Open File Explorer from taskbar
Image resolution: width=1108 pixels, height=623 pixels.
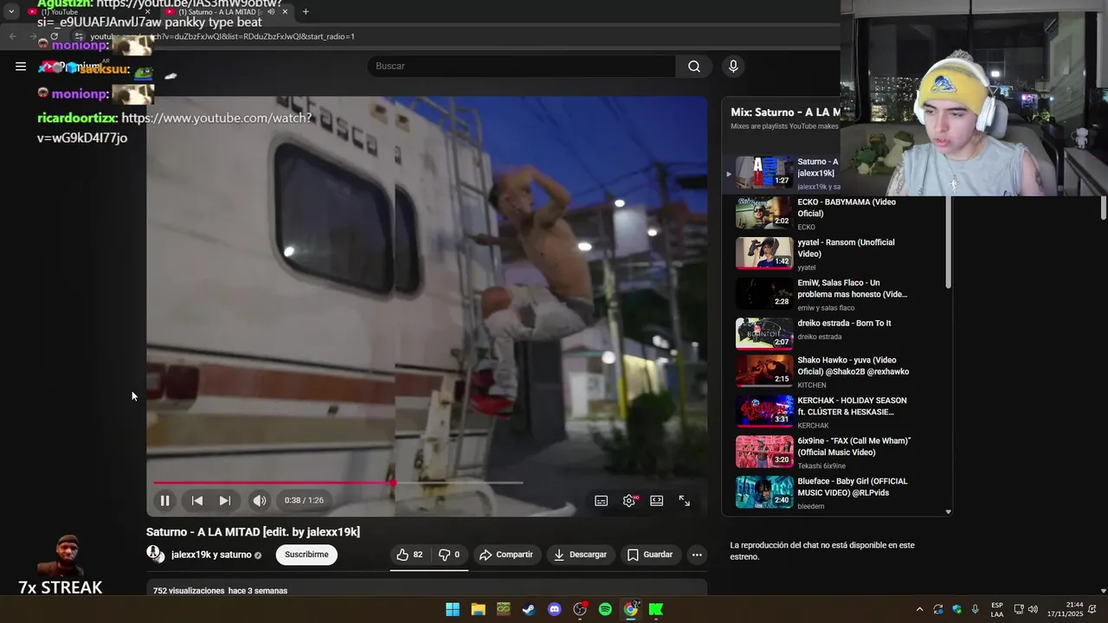click(x=478, y=609)
